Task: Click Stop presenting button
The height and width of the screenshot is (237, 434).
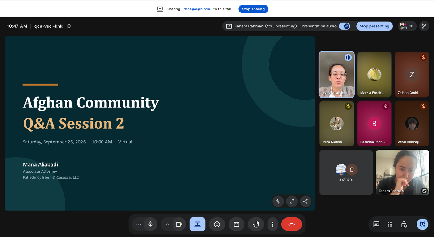Action: [x=374, y=26]
